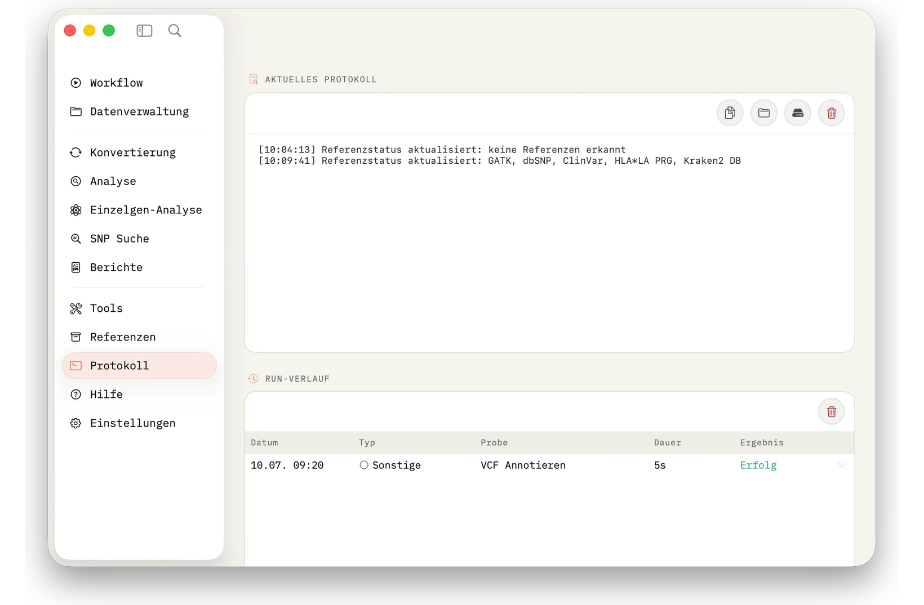Click the AKTUELLES PROTOKOLL heading

pyautogui.click(x=321, y=79)
